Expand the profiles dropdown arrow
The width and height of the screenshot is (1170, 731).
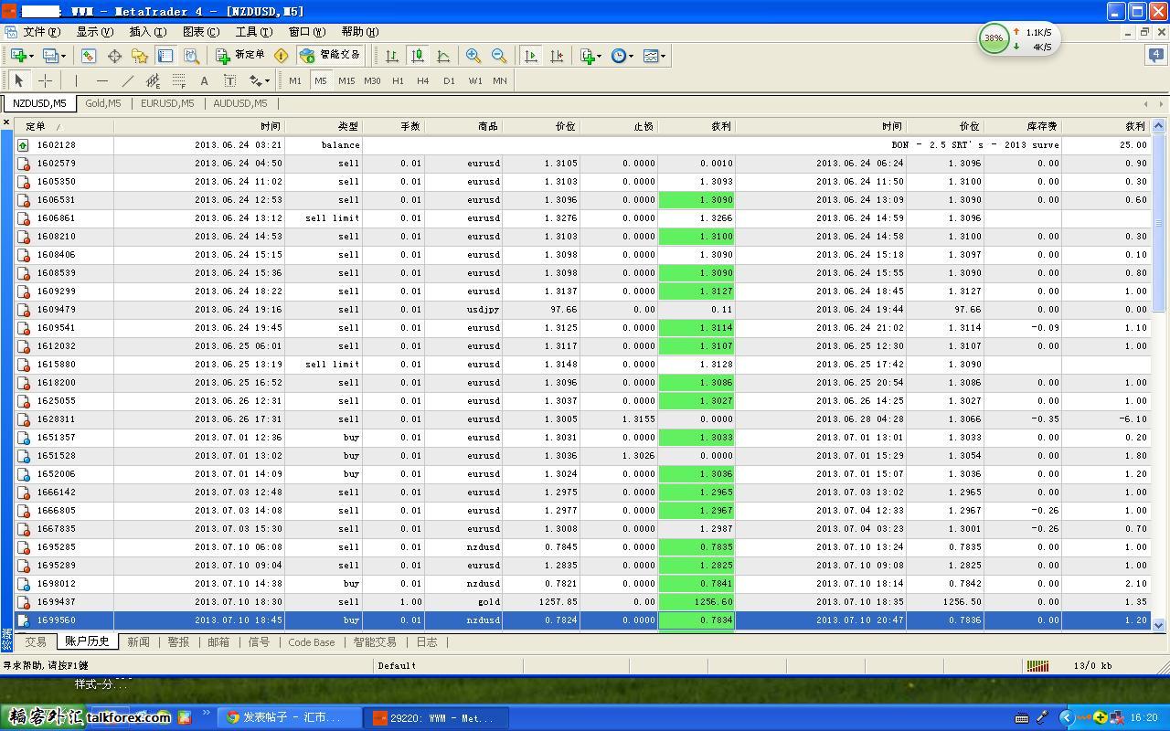click(x=63, y=56)
